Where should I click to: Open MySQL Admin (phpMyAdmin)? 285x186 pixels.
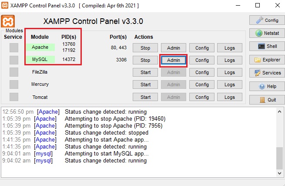(x=174, y=60)
